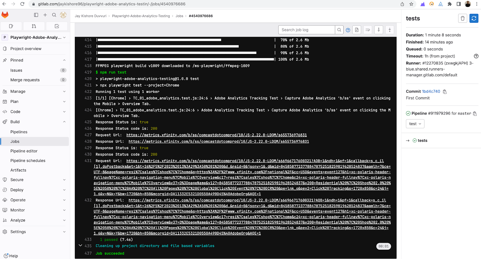Open Request Url link on line 427
Screen dimensions: 481x259
pyautogui.click(x=216, y=135)
